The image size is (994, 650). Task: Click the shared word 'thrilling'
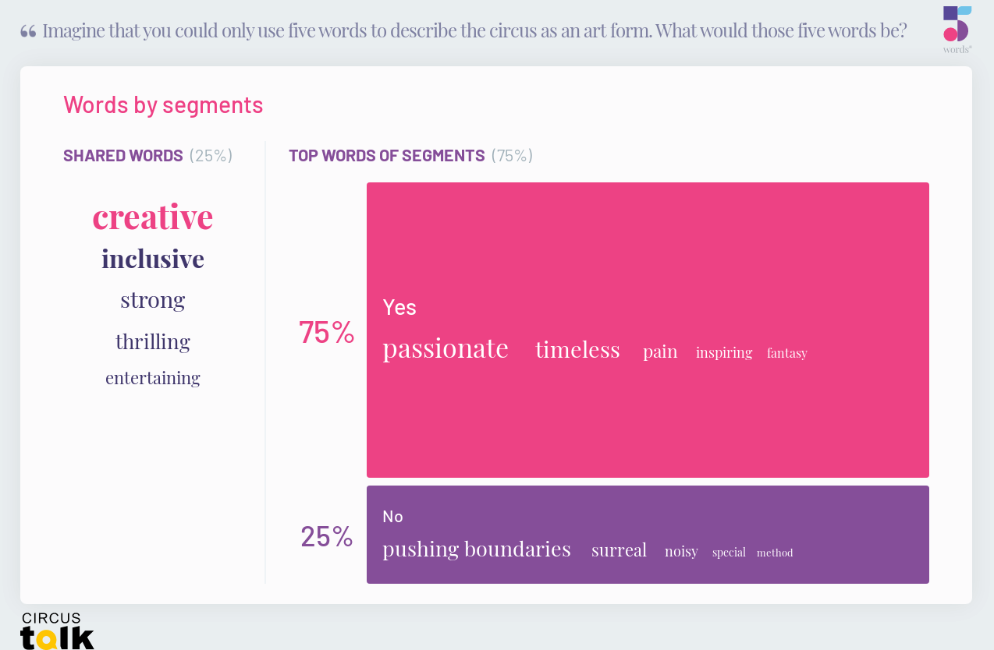tap(153, 341)
